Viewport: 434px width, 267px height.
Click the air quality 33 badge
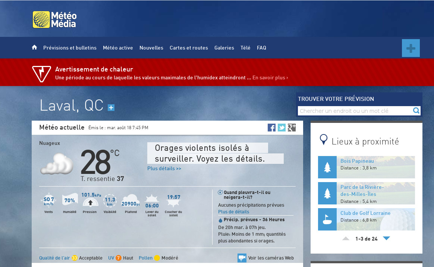point(75,258)
